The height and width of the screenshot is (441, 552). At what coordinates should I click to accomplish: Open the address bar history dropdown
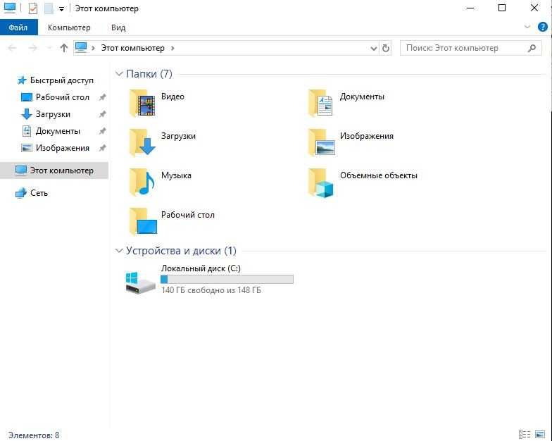[373, 48]
